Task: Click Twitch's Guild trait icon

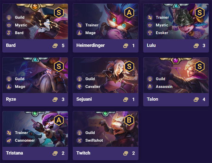Action: [79, 133]
